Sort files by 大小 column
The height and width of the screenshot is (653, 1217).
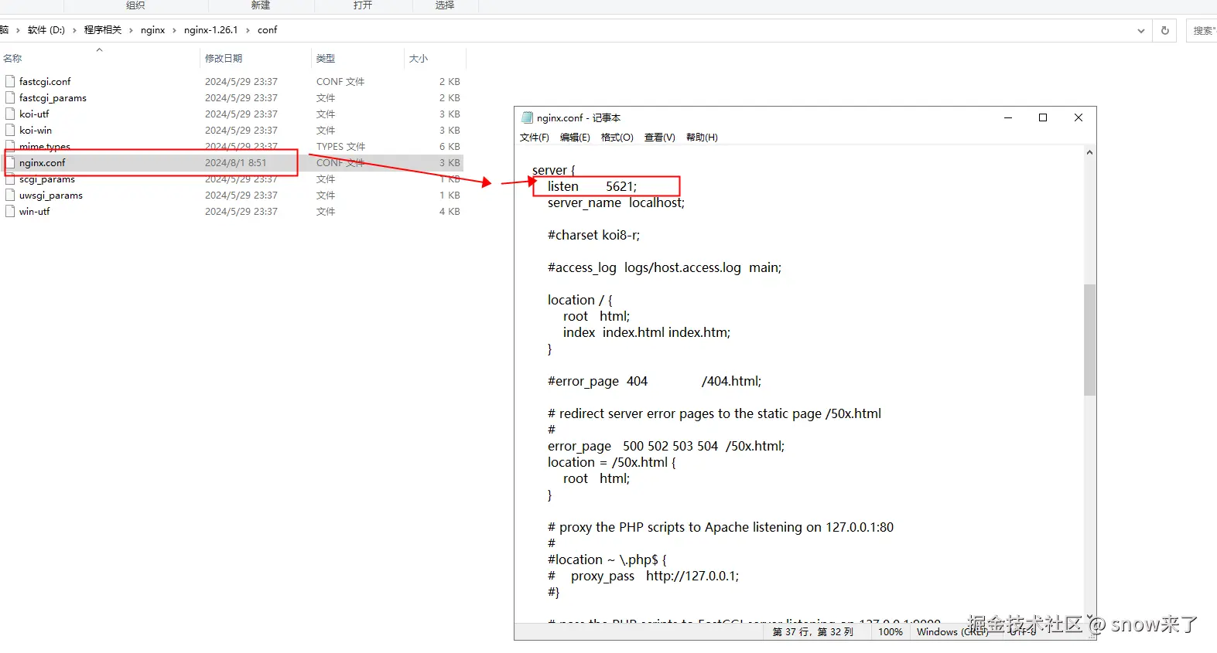coord(435,58)
